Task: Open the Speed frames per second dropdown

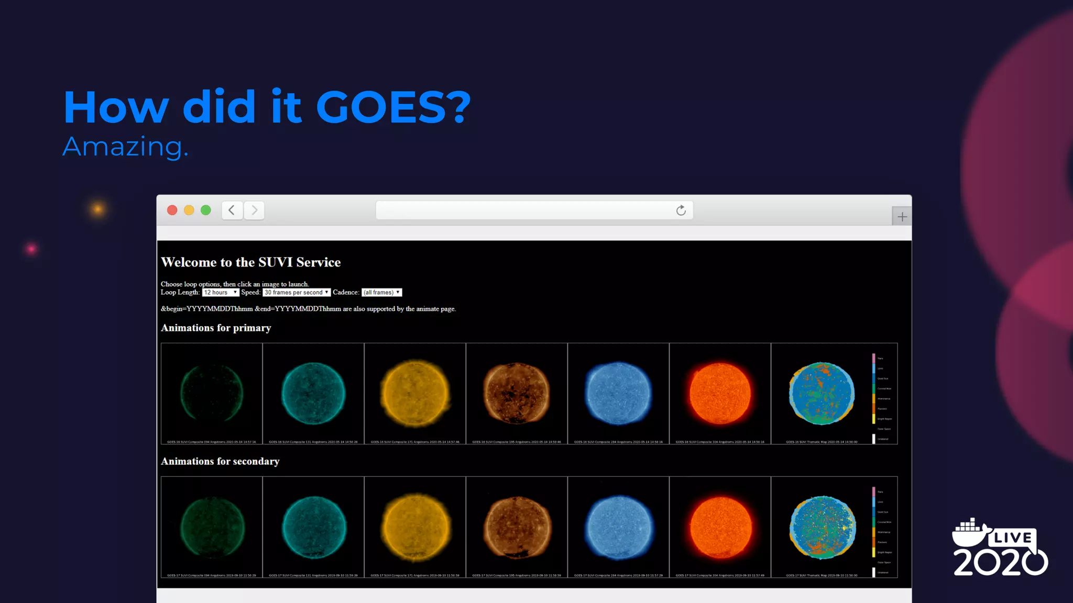Action: [297, 293]
